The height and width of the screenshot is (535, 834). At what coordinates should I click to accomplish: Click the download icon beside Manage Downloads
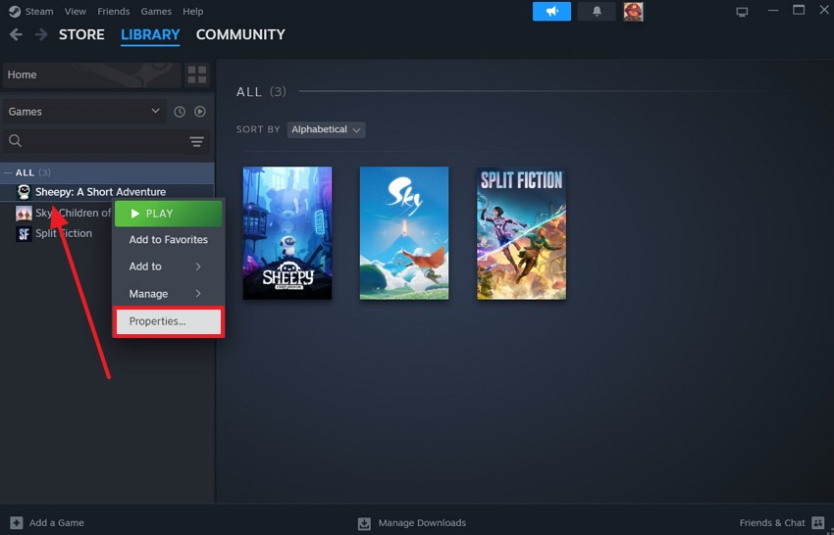coord(364,523)
